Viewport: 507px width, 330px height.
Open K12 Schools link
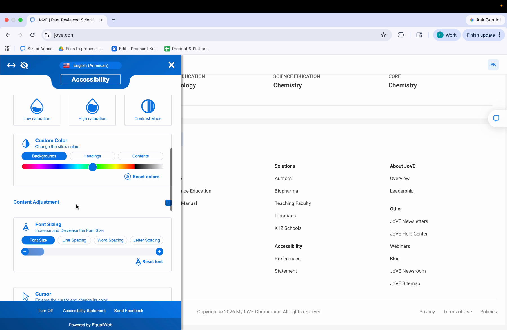[288, 228]
